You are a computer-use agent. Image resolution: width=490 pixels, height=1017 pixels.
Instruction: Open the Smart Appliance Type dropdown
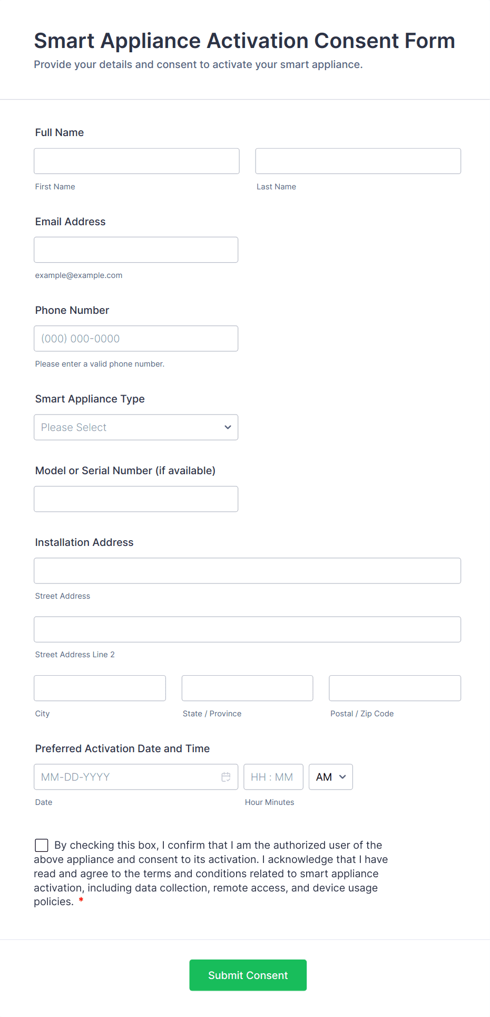(136, 427)
